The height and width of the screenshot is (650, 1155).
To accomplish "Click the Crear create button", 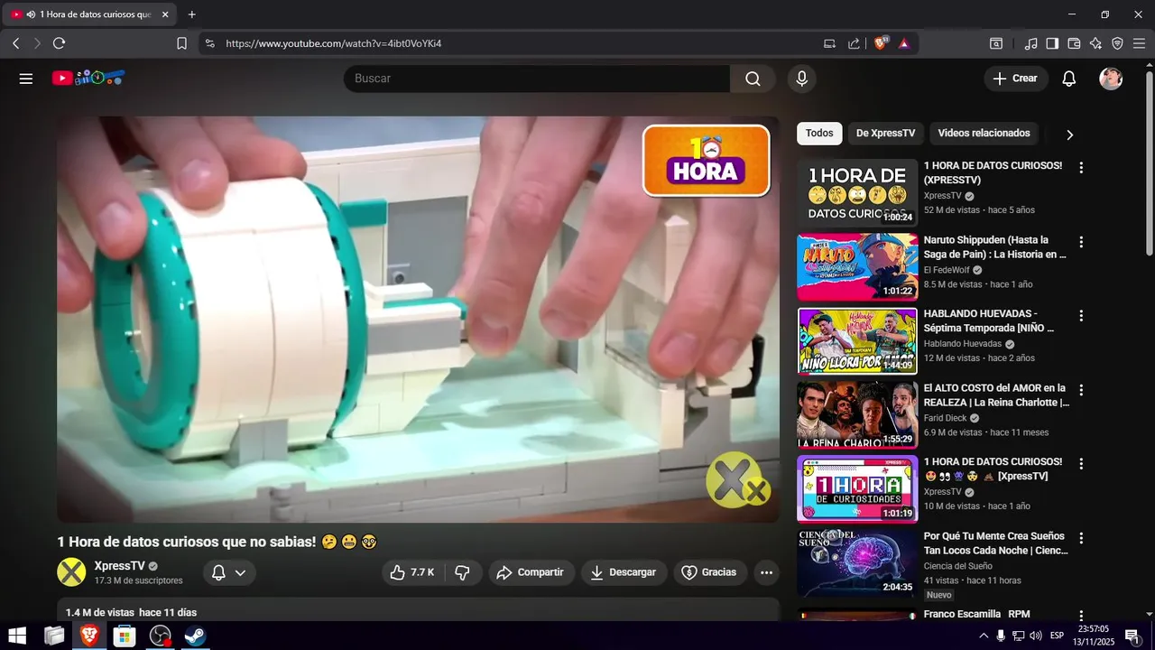I will click(1016, 79).
